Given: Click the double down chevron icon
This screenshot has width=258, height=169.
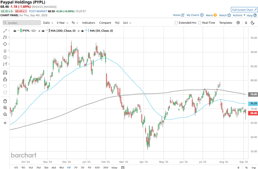Looking at the screenshot, I should pos(238,168).
